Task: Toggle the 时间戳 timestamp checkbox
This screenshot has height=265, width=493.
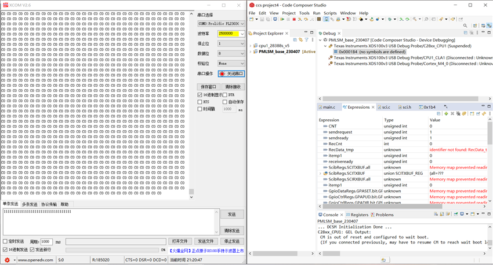Action: coord(200,109)
